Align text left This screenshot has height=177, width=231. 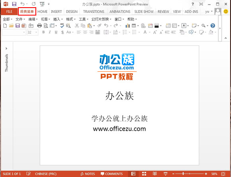click(x=79, y=32)
